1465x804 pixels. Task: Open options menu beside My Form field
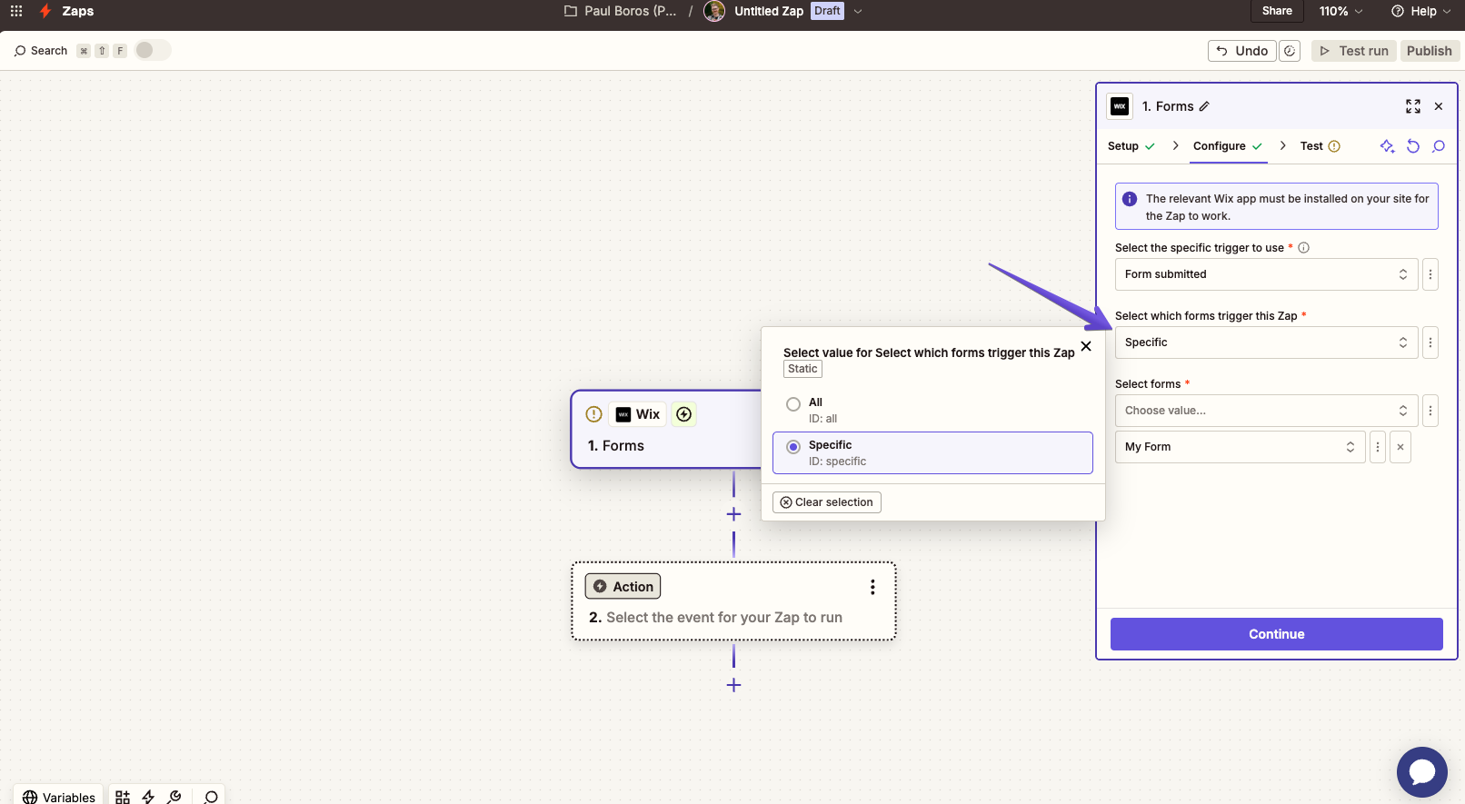pyautogui.click(x=1378, y=447)
